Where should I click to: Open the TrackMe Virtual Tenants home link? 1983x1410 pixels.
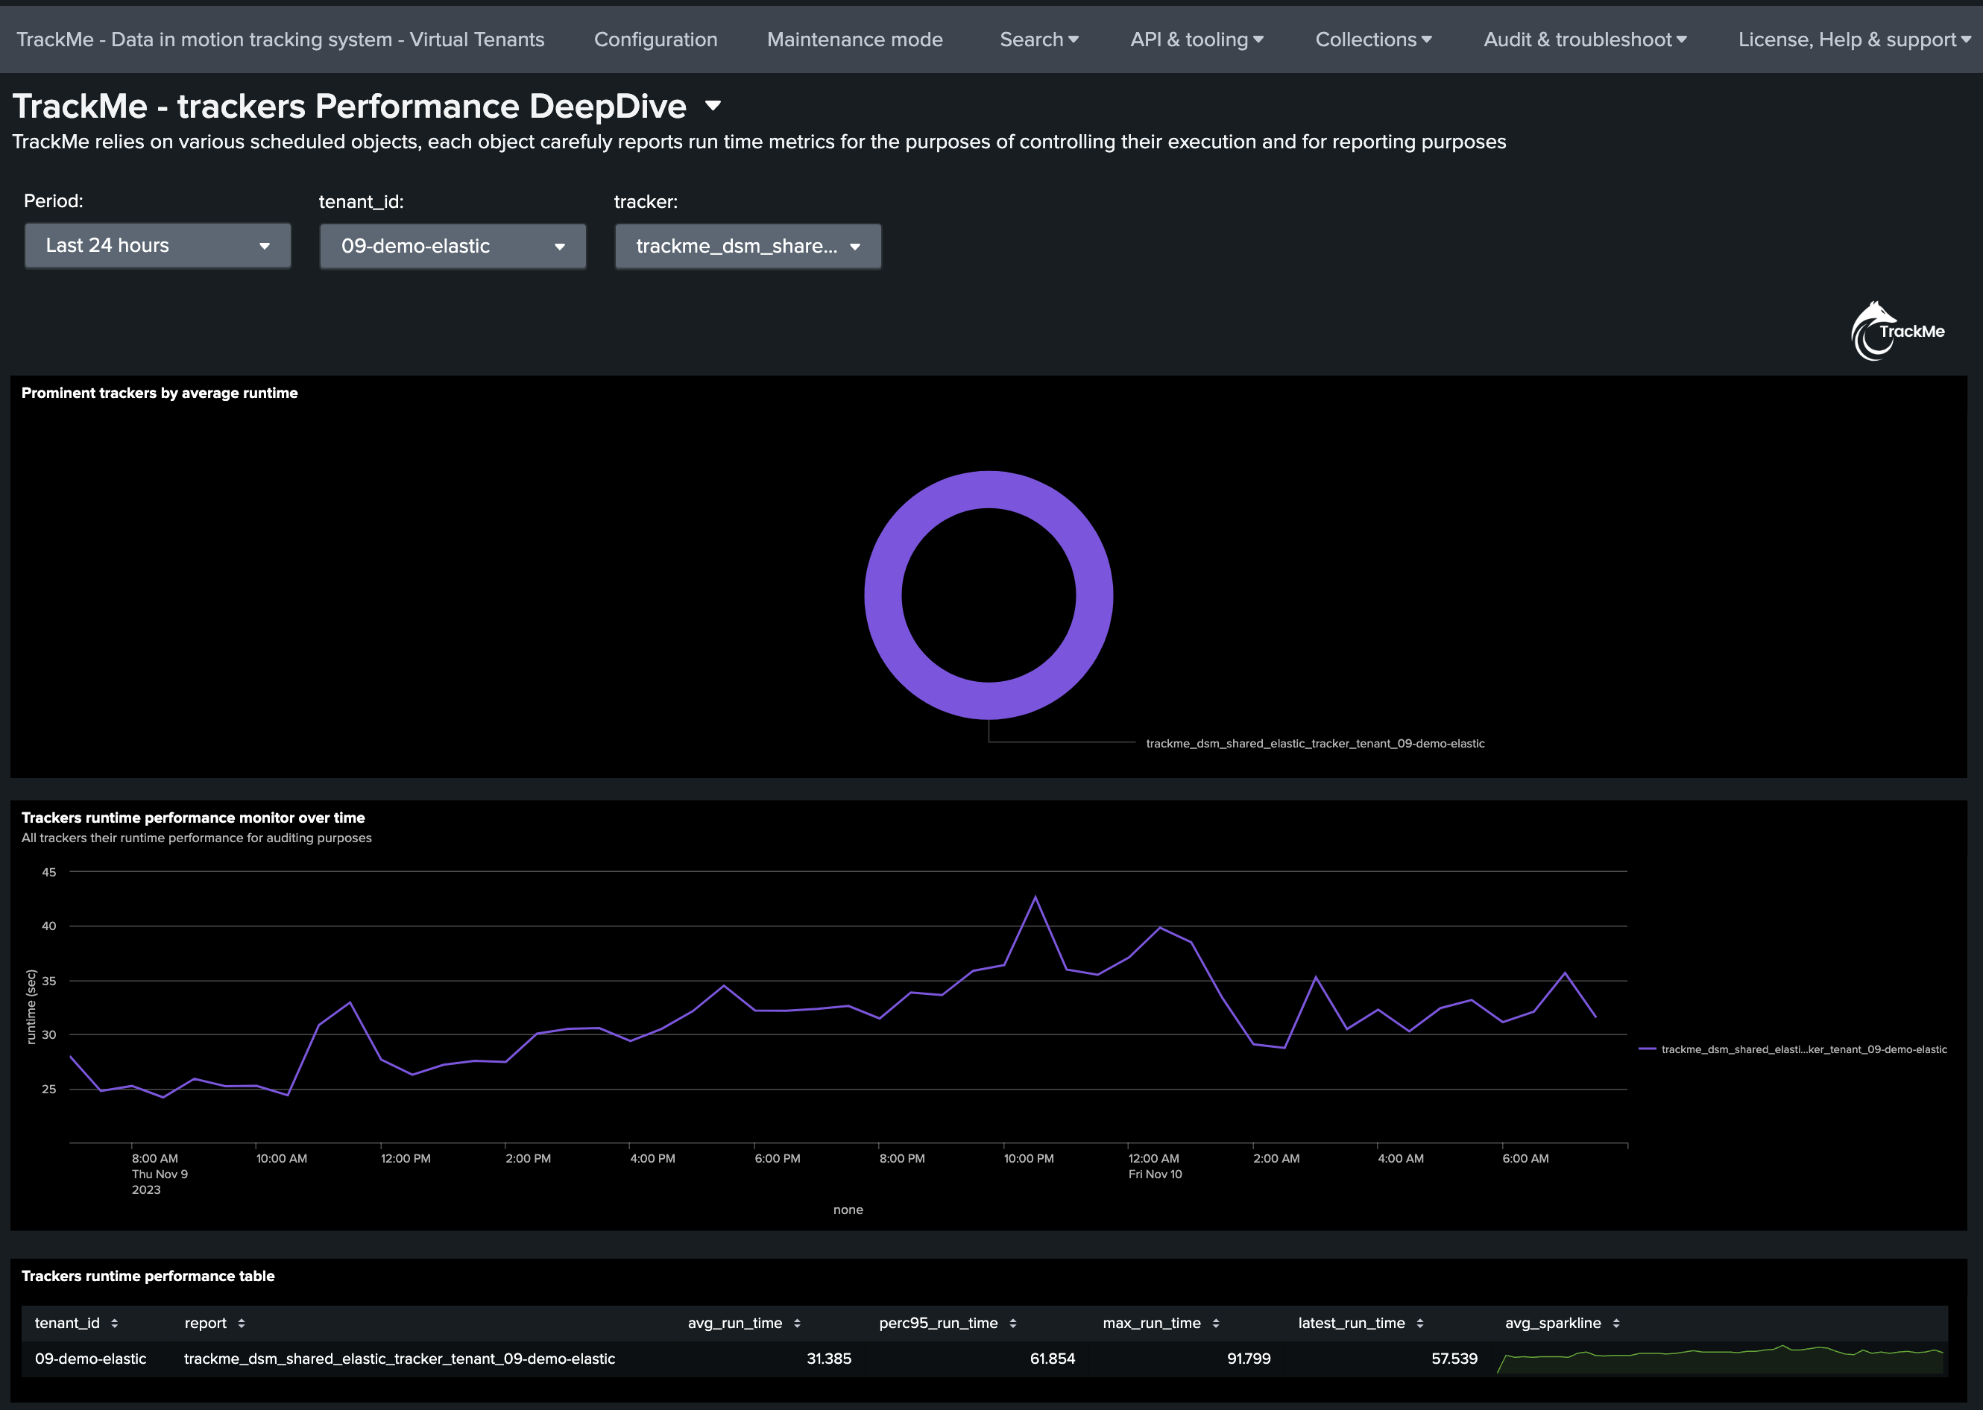(x=280, y=40)
